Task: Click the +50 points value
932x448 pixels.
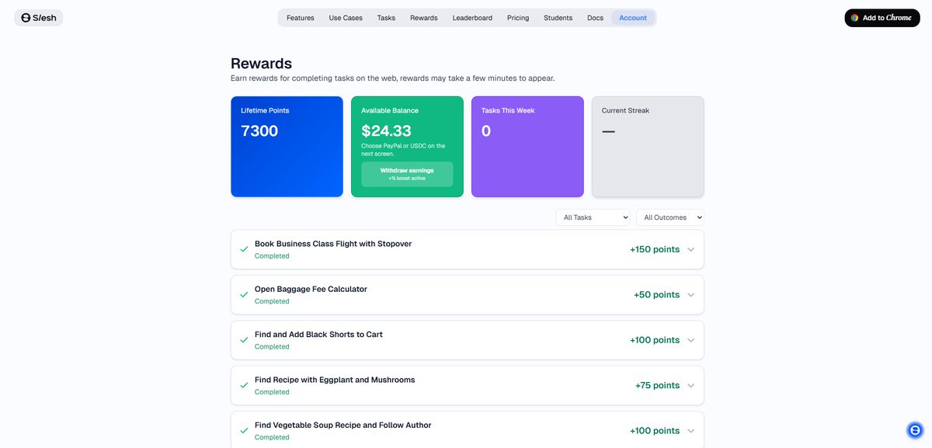Action: click(657, 295)
